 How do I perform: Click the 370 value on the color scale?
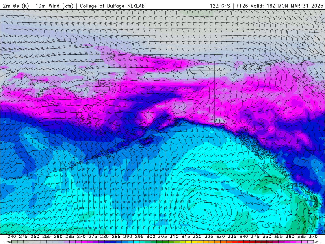click(x=314, y=237)
